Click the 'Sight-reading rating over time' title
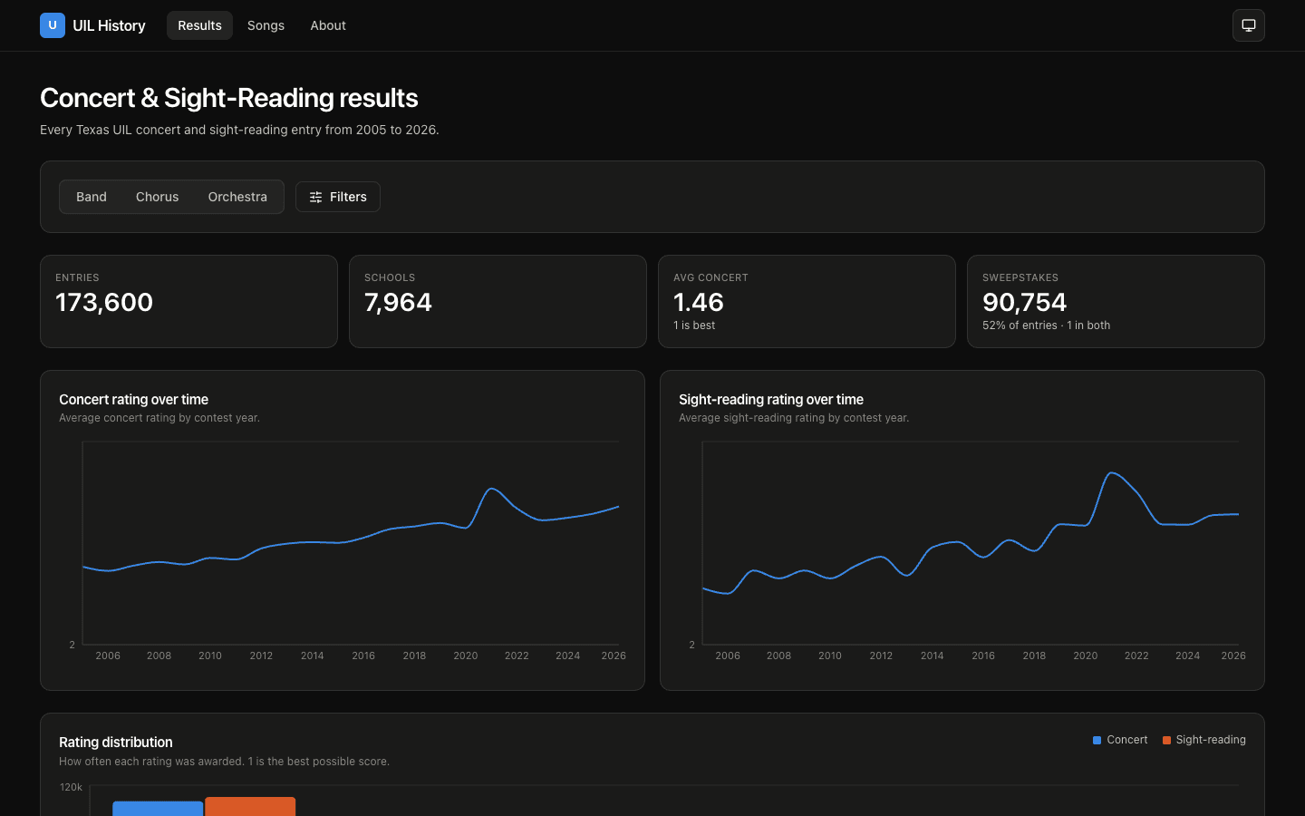 click(x=771, y=400)
